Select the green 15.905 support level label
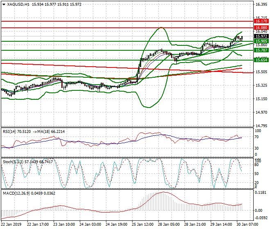270x229 pixels. point(261,41)
